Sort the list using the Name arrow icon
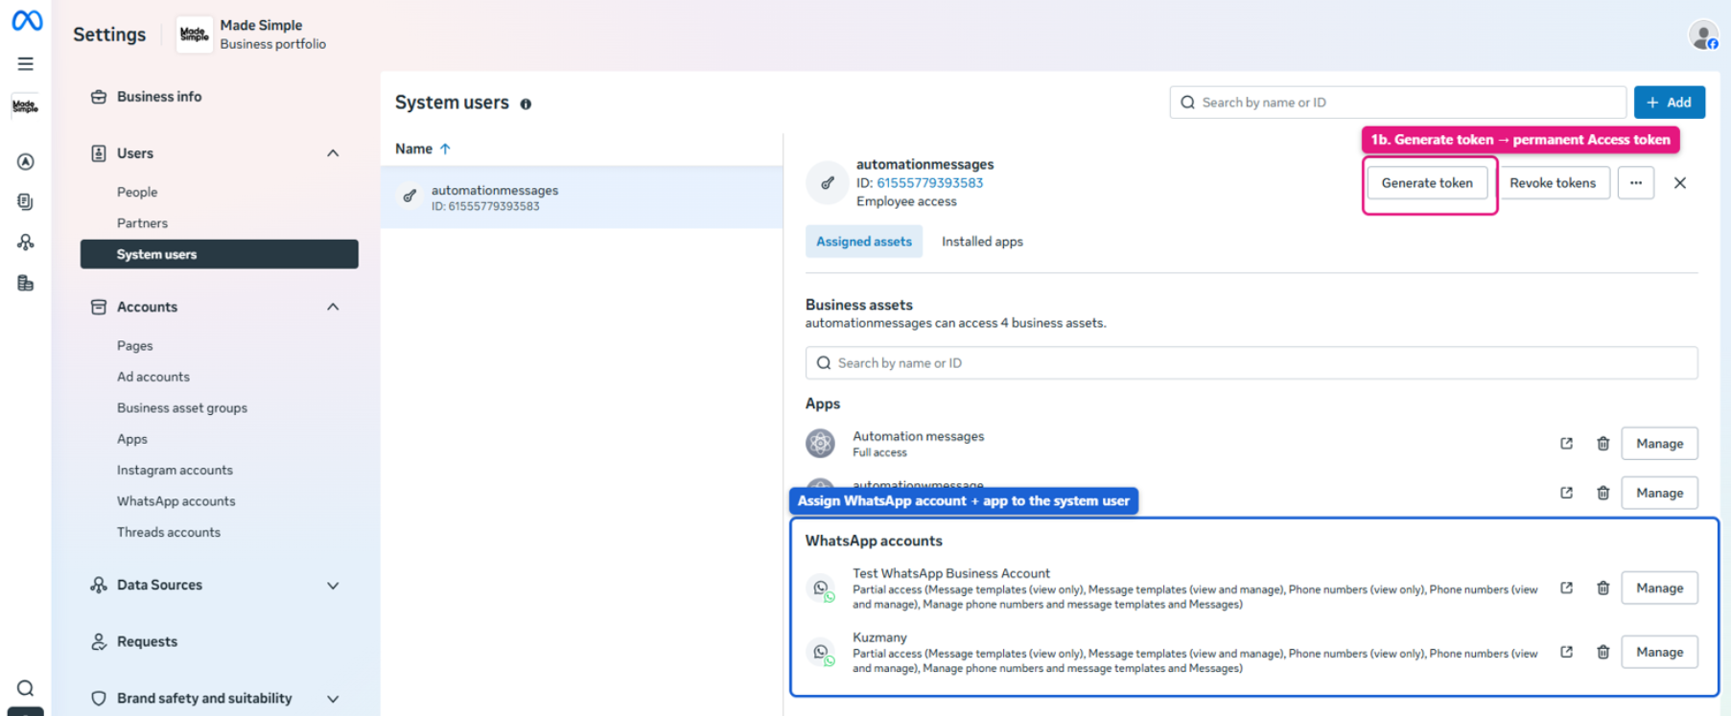Image resolution: width=1731 pixels, height=716 pixels. pos(445,149)
